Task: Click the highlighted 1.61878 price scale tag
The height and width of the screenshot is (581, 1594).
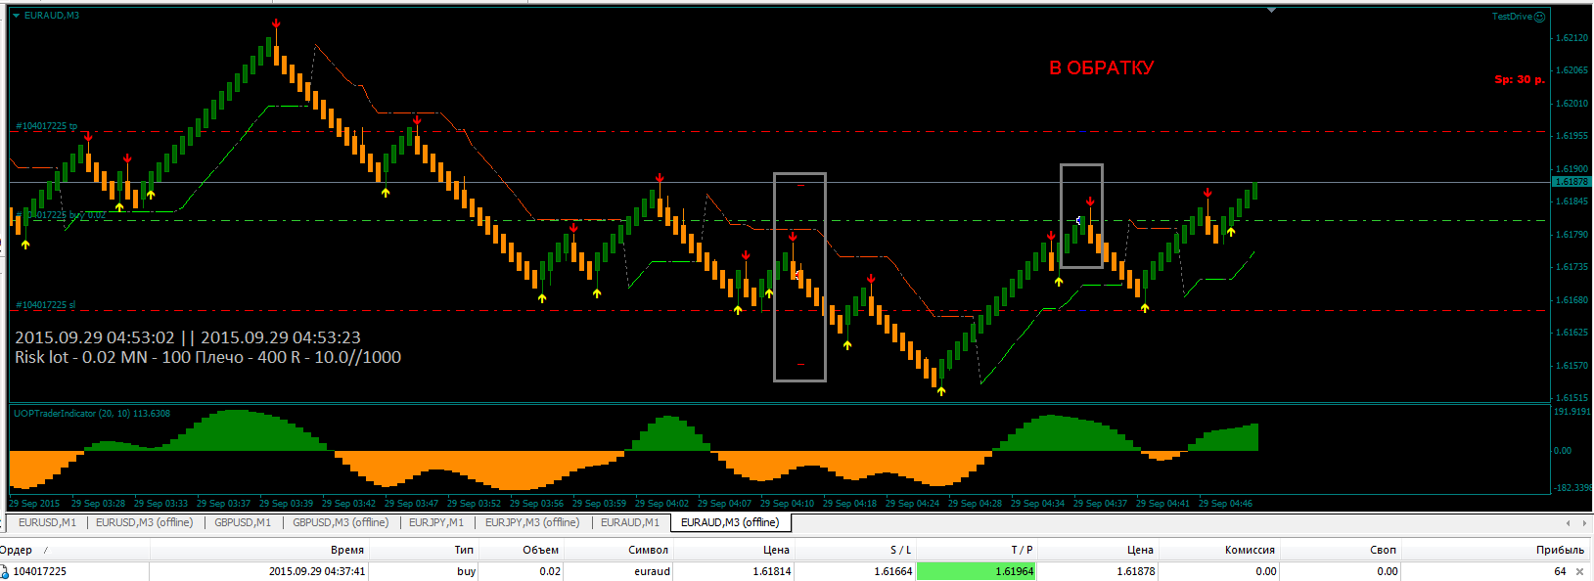Action: point(1571,182)
